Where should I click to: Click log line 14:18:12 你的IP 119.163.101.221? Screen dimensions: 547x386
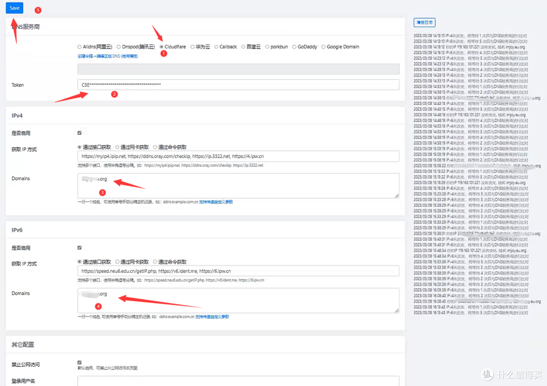[469, 47]
